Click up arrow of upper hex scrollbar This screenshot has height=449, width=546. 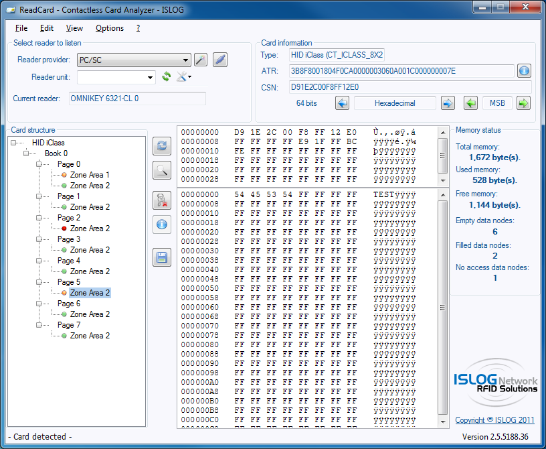tap(442, 132)
